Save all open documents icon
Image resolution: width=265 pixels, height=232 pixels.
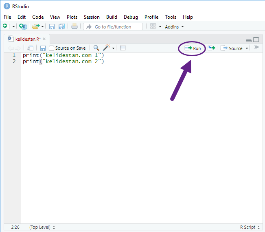62,26
